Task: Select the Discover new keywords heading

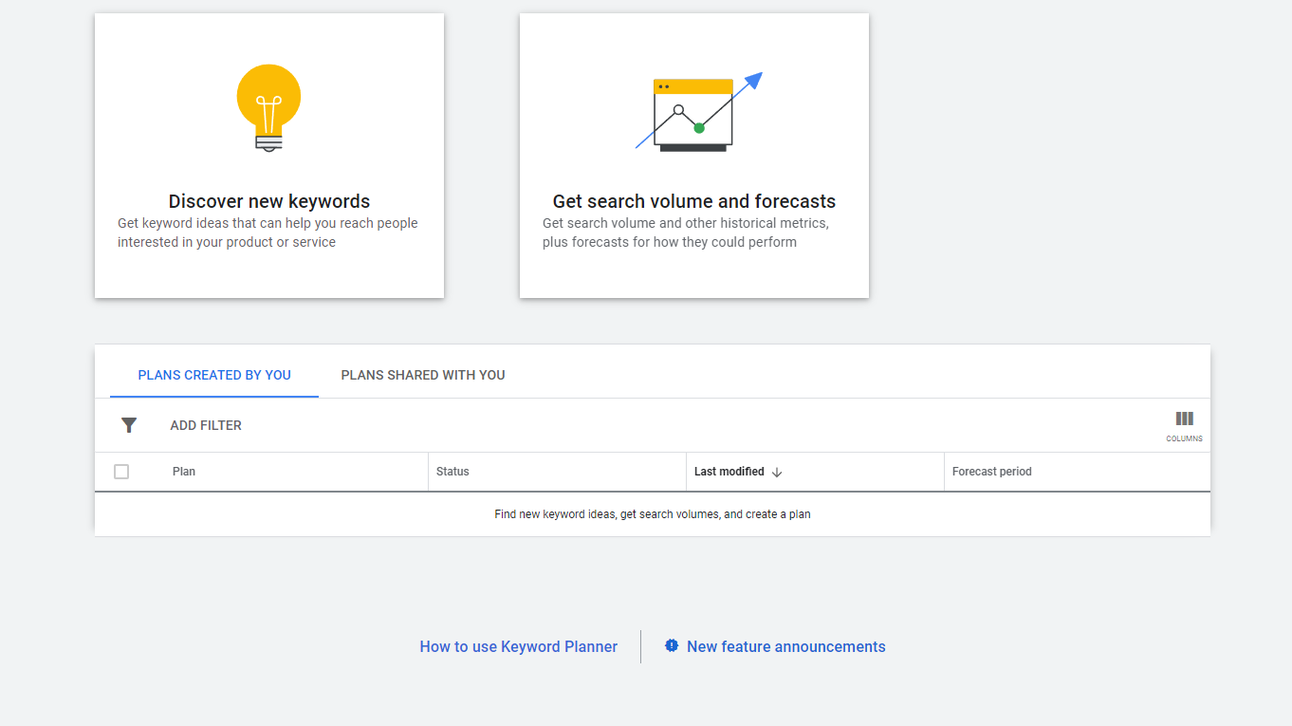Action: point(269,201)
